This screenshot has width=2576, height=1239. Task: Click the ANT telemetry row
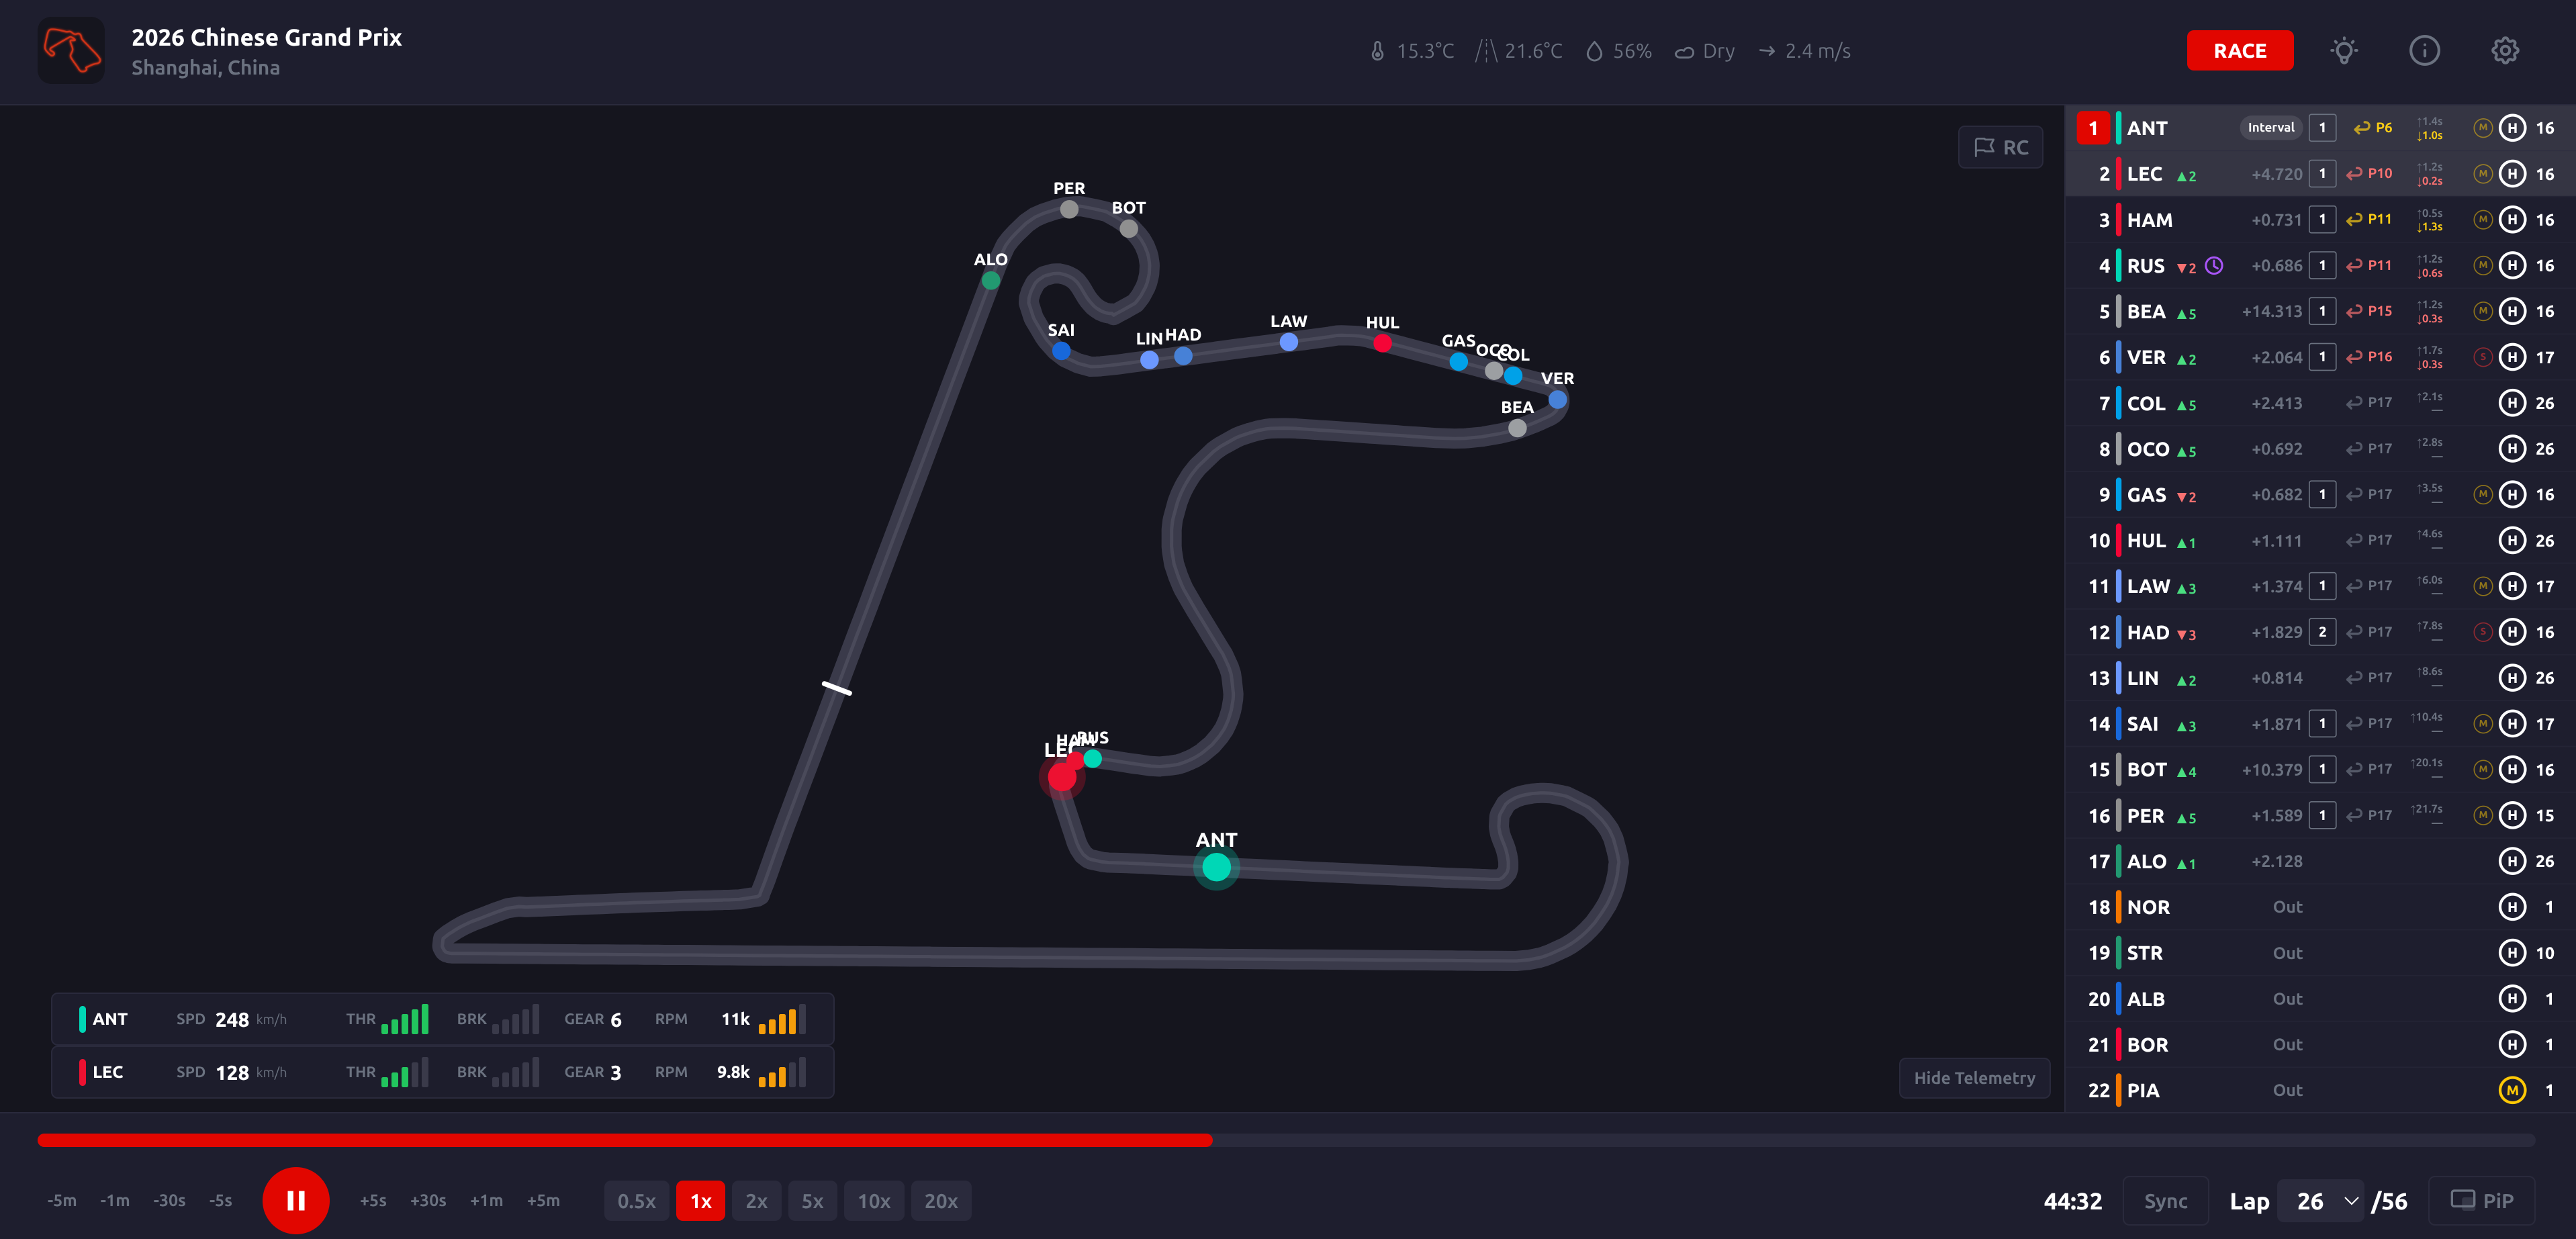[443, 1019]
